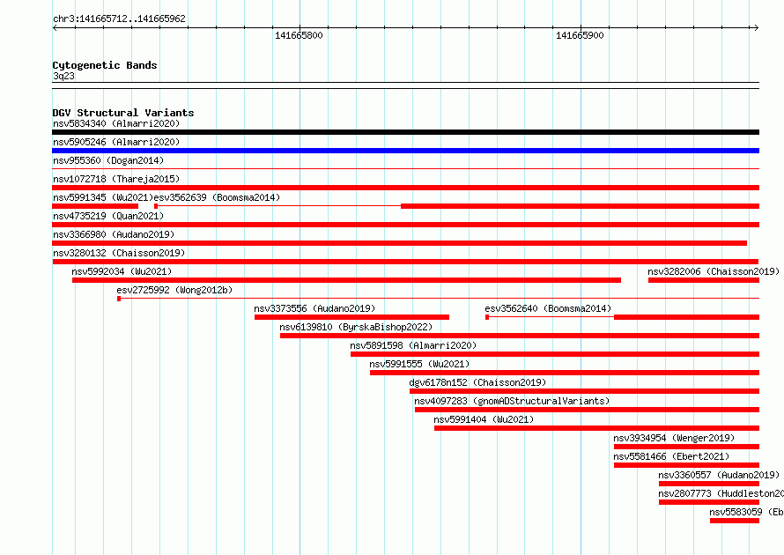Select the red bar under nsv5992034
Viewport: 784px width, 555px height.
tap(346, 280)
